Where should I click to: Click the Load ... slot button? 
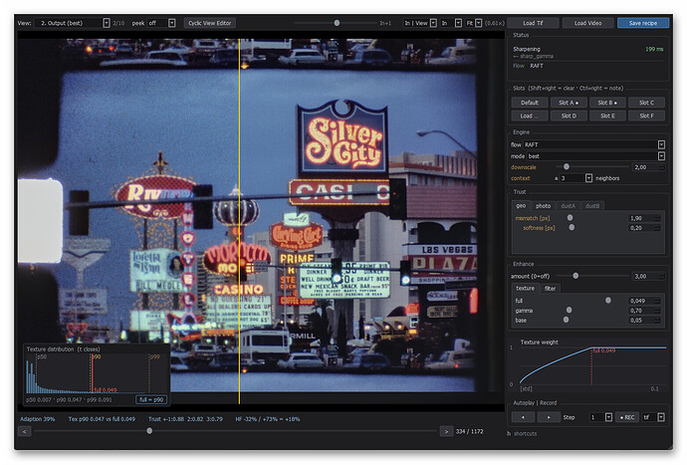(x=530, y=116)
